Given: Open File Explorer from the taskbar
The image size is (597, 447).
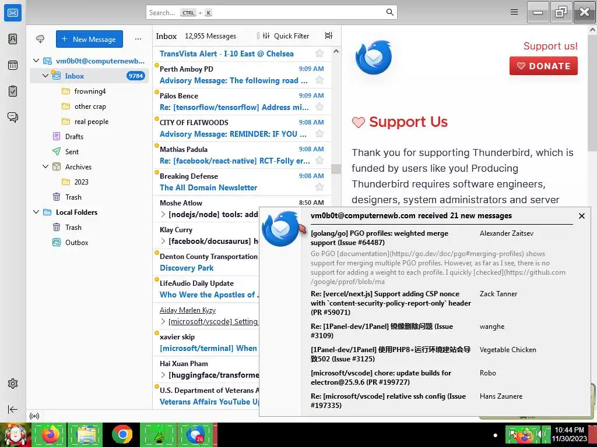Looking at the screenshot, I should point(86,434).
